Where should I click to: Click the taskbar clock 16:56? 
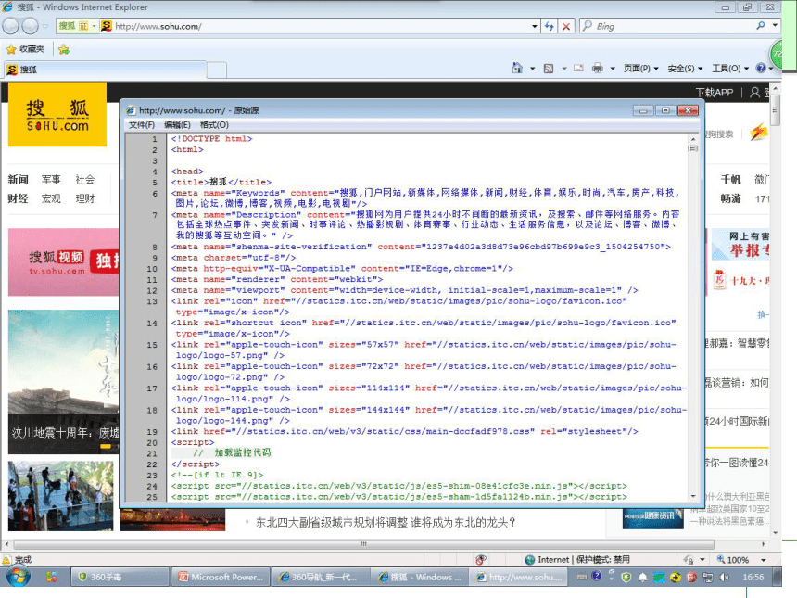point(753,577)
